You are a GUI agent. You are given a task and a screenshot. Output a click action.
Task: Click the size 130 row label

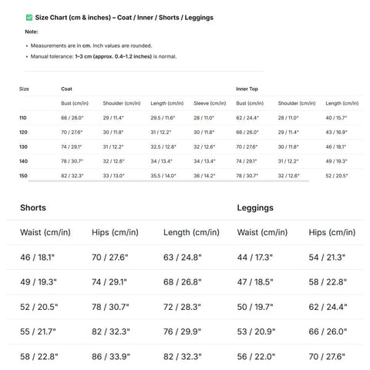click(x=23, y=147)
